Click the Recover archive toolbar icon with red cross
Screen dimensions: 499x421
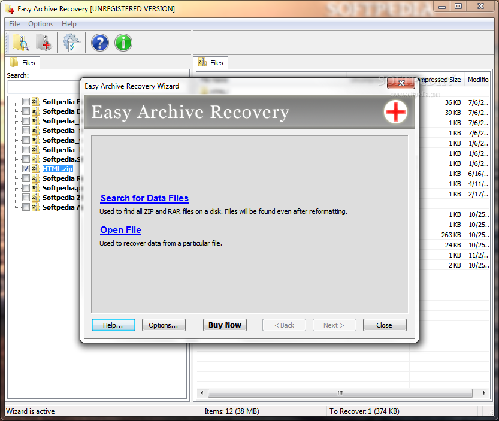click(x=43, y=43)
